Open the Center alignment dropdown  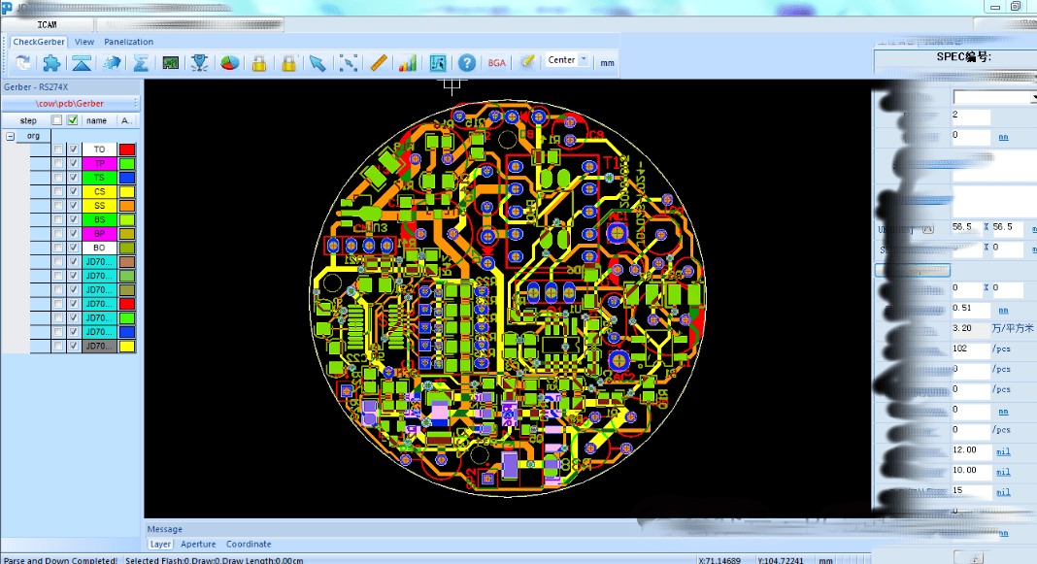[584, 60]
